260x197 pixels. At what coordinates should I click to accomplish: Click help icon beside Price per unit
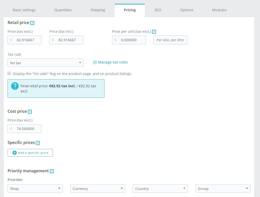[x=154, y=32]
